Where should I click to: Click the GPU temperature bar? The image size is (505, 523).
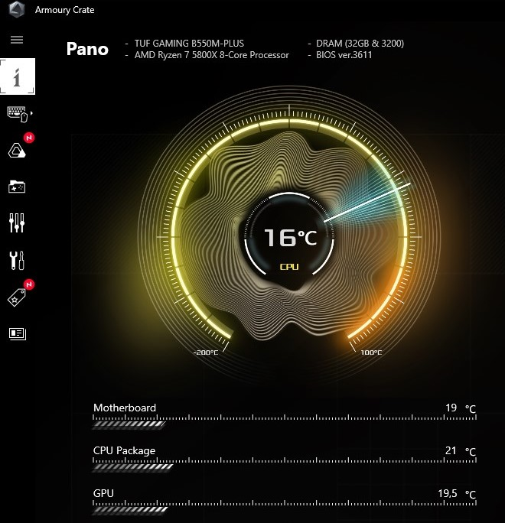[285, 507]
